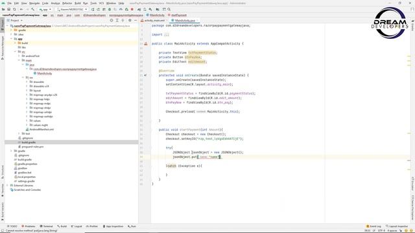Click the Open folder toolbar icon
Screen dimensions: 415x233
(3, 9)
